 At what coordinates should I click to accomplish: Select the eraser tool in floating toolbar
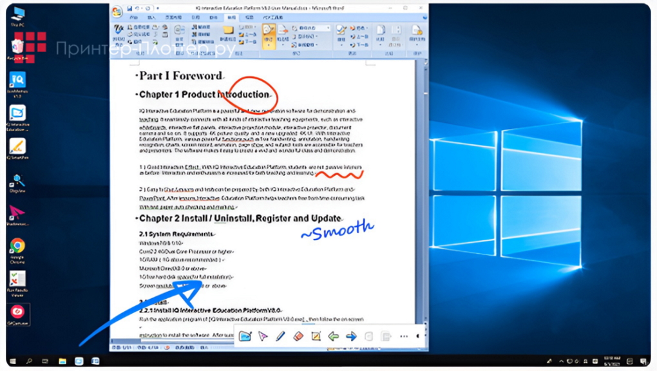[x=298, y=336]
